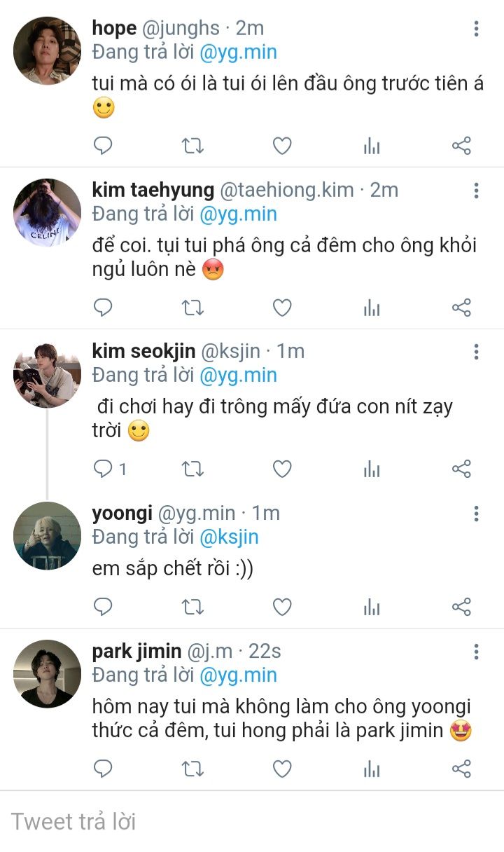Like park jimin's reply
Viewport: 504px width, 852px height.
coord(281,769)
